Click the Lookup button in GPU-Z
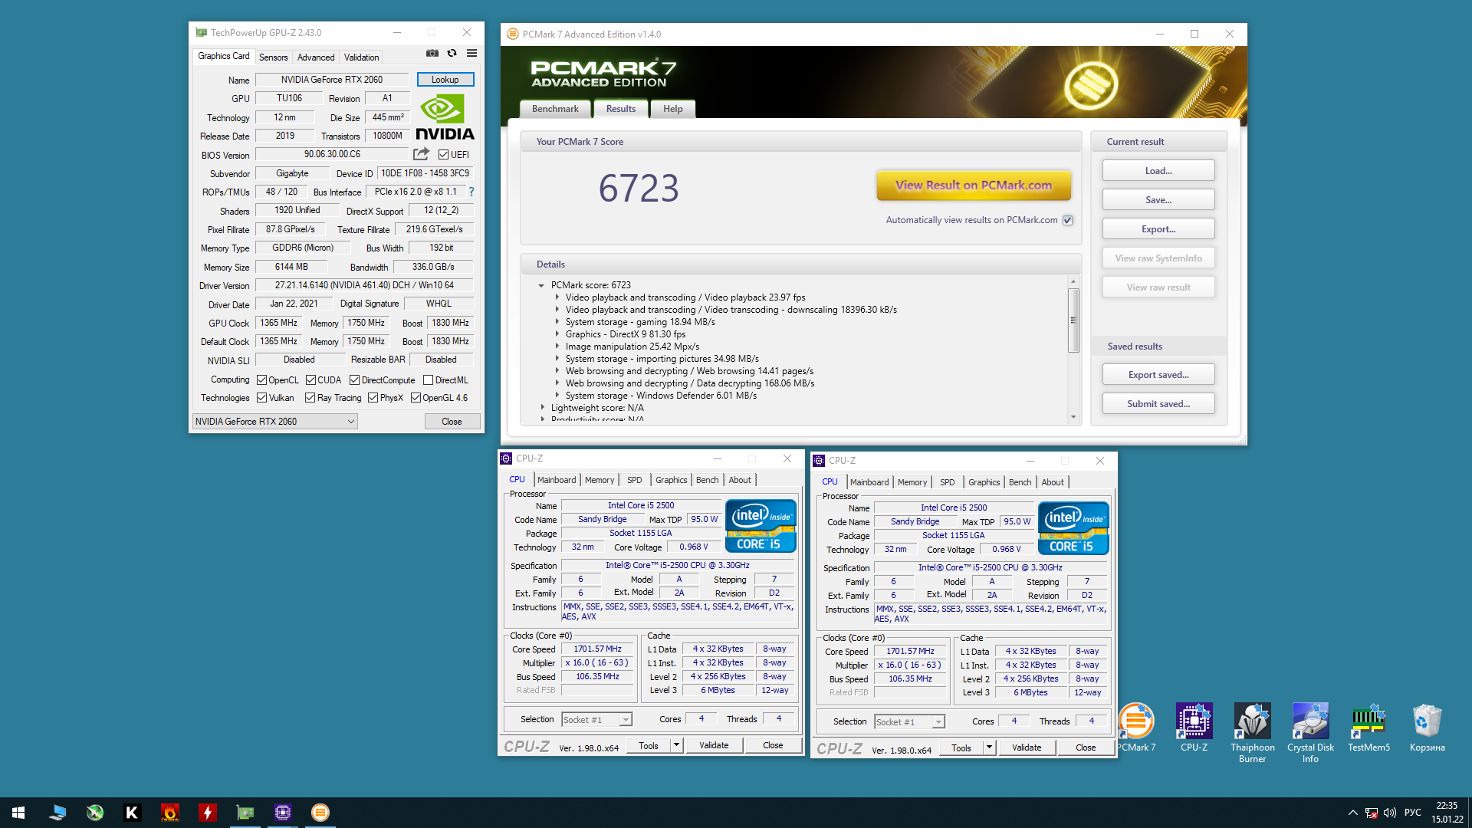Viewport: 1472px width, 828px height. coord(445,80)
